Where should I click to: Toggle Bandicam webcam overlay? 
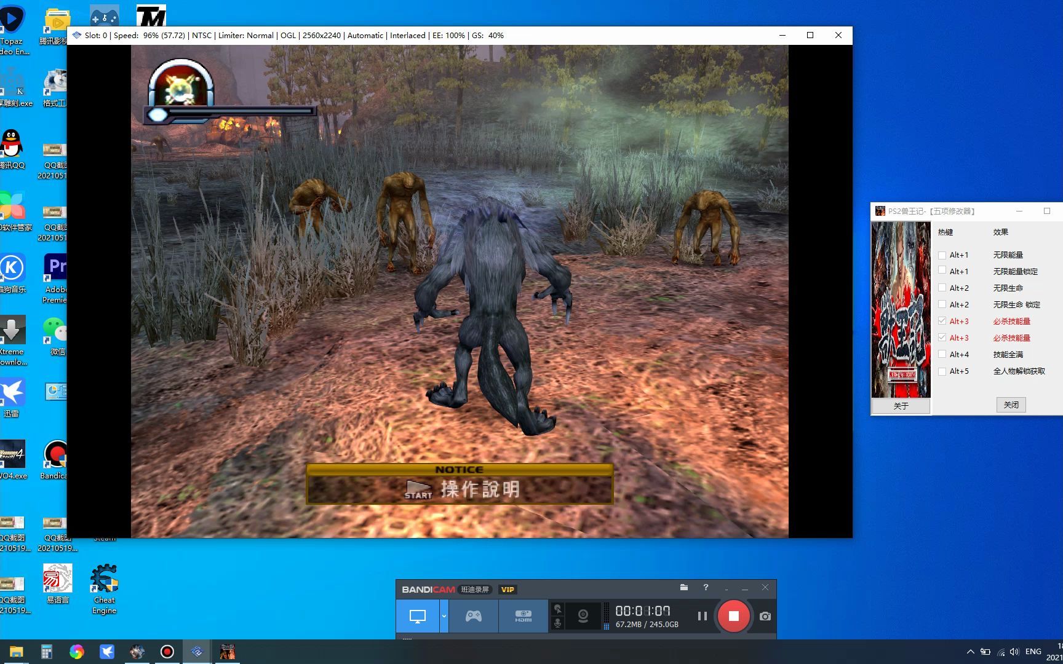(x=583, y=616)
